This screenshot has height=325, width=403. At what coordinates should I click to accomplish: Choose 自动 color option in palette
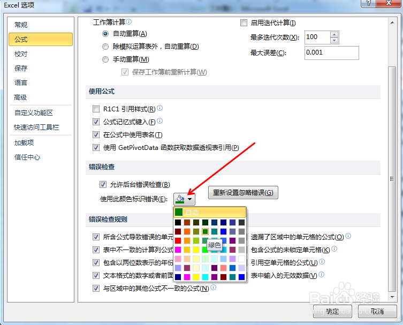[x=210, y=213]
